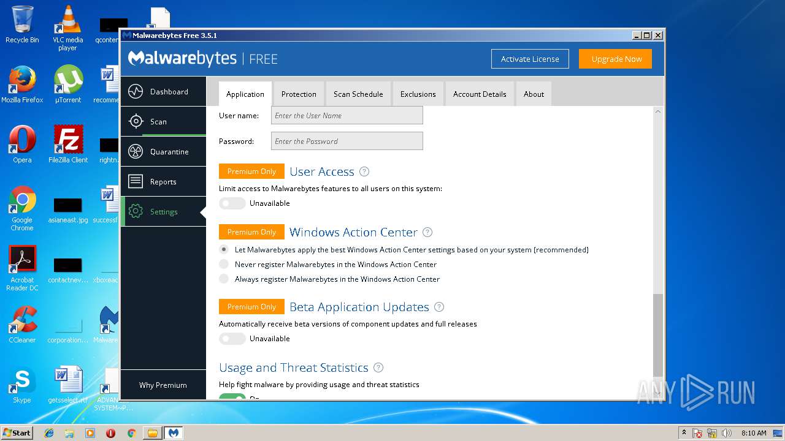Launch Opera desktop shortcut
This screenshot has width=785, height=441.
point(22,145)
